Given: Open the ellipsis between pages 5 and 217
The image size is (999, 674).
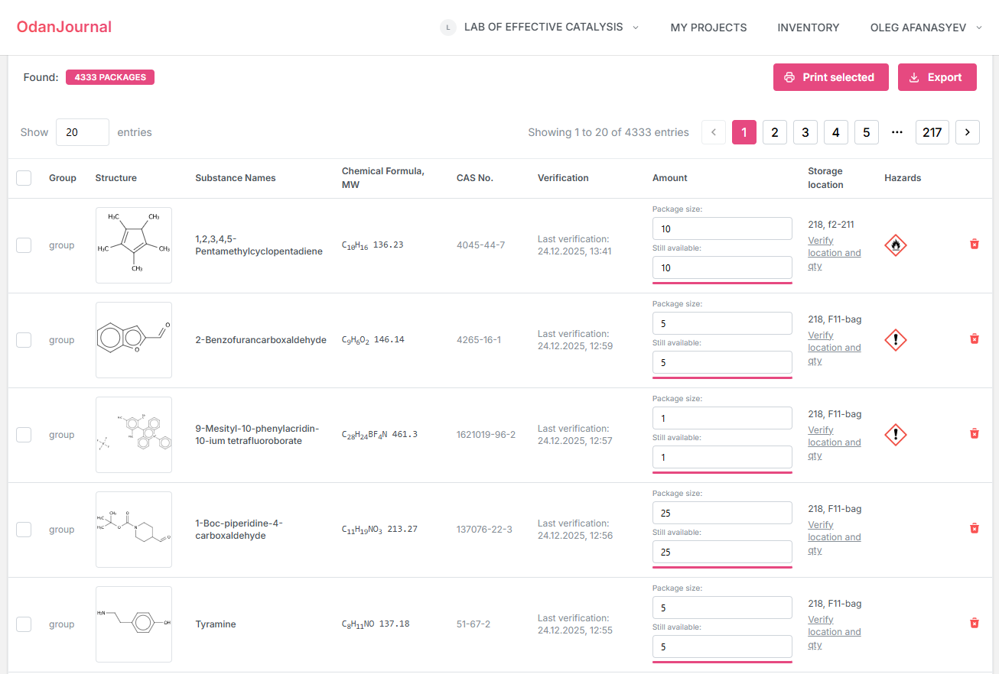Looking at the screenshot, I should 896,132.
